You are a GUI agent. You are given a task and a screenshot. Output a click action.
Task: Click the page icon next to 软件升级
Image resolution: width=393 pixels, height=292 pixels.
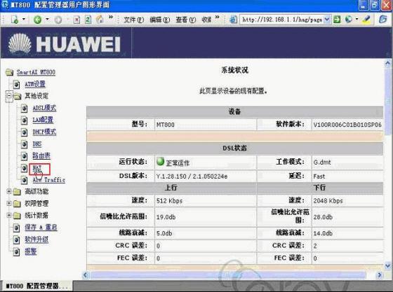click(x=16, y=239)
